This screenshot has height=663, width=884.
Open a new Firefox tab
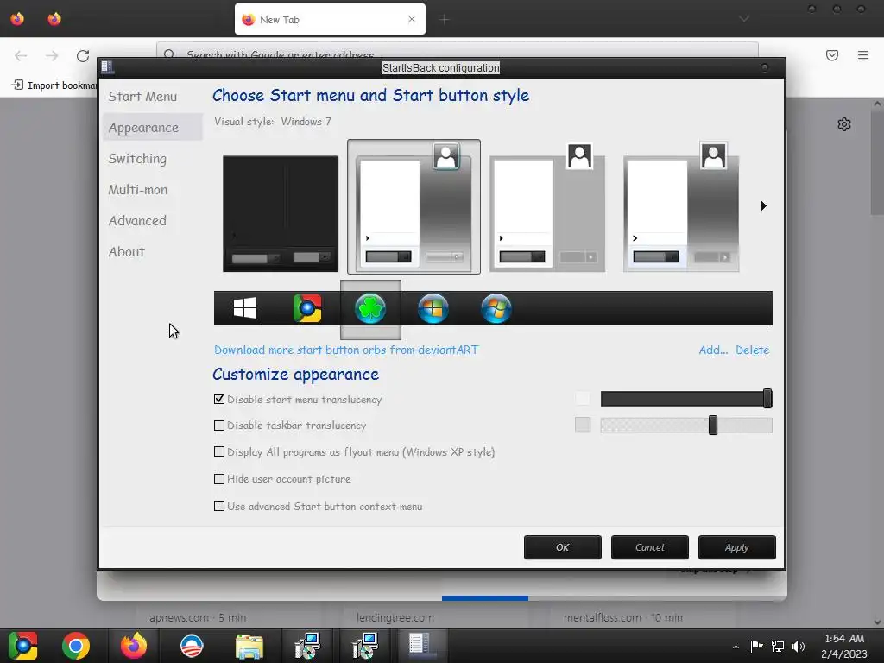tap(445, 20)
